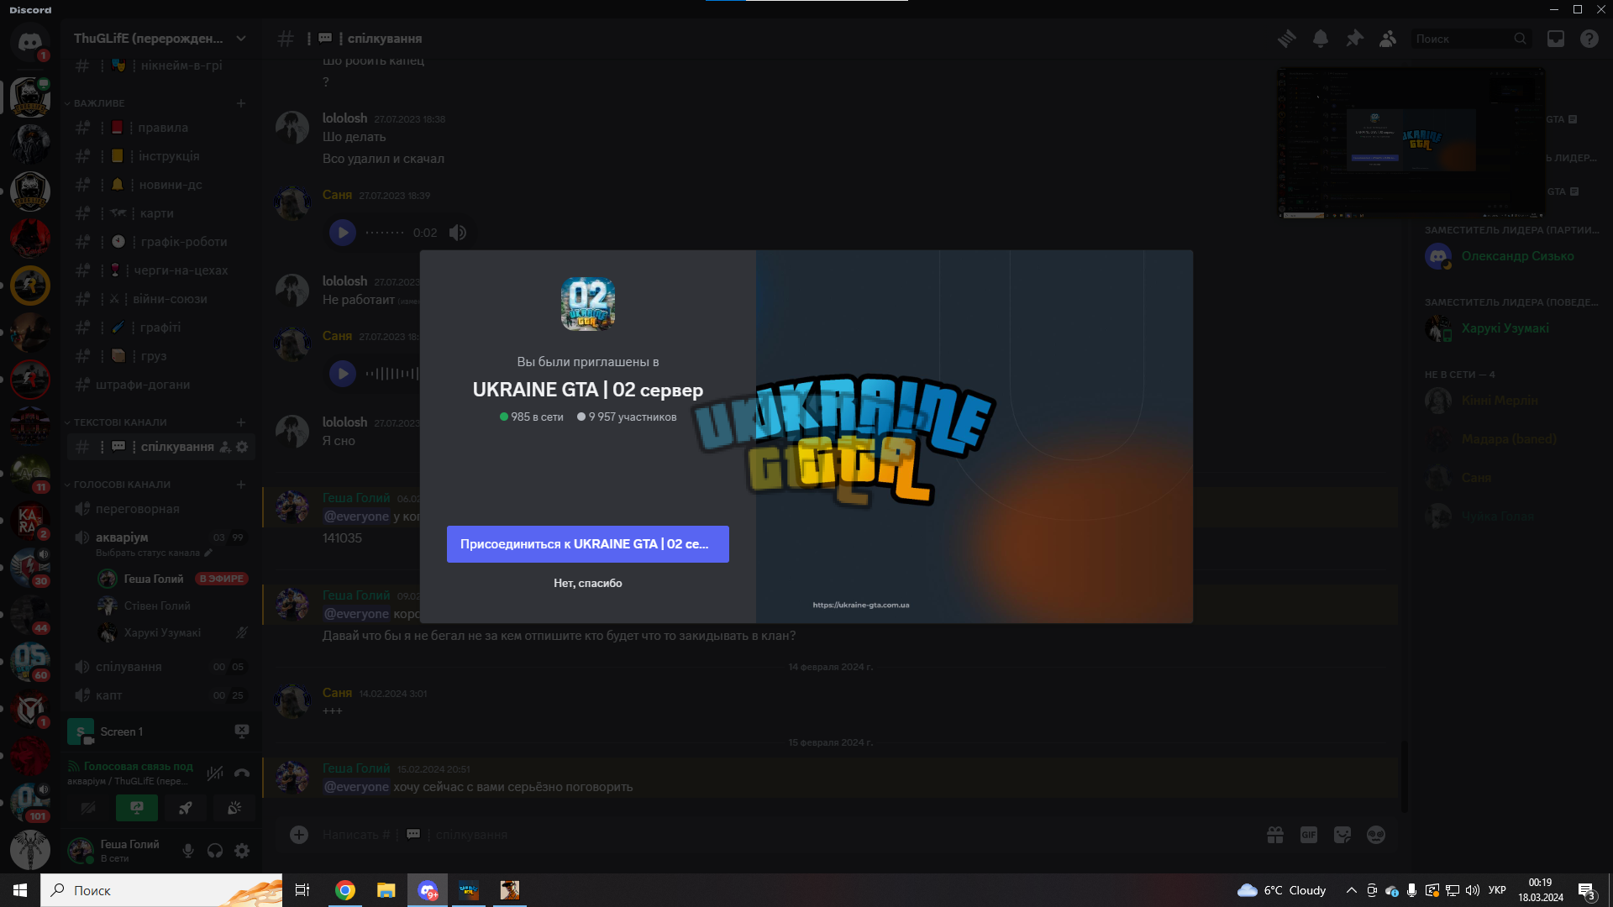This screenshot has width=1613, height=907.
Task: Open the графік-роботи channel
Action: [161, 242]
